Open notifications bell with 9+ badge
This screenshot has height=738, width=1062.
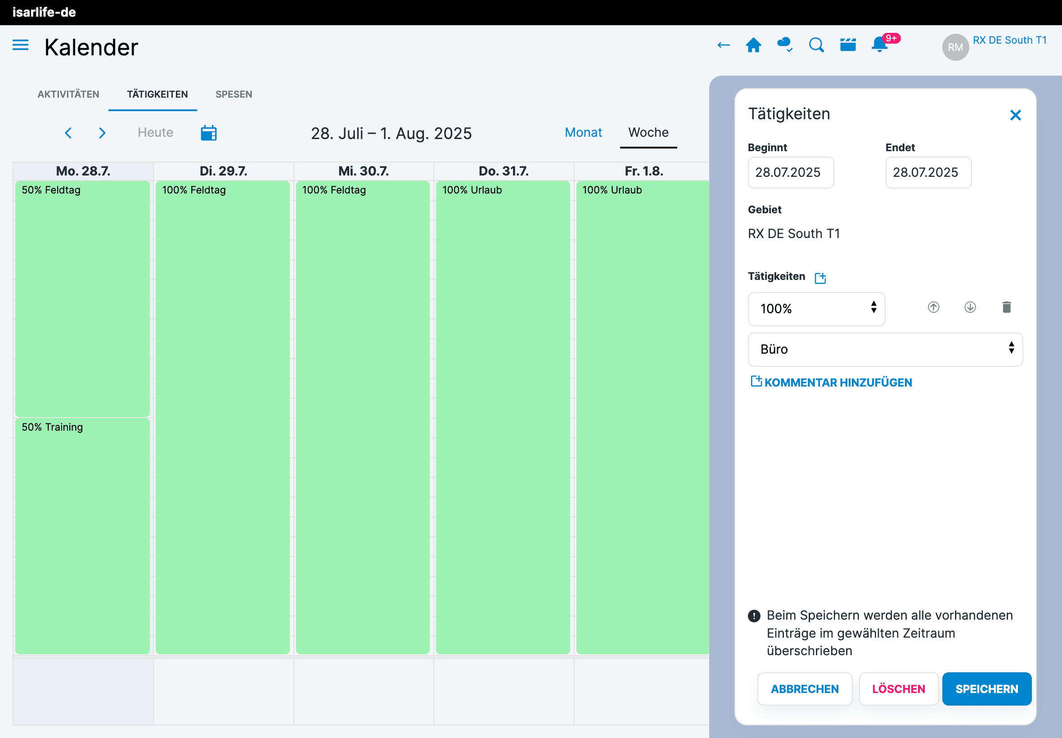879,45
